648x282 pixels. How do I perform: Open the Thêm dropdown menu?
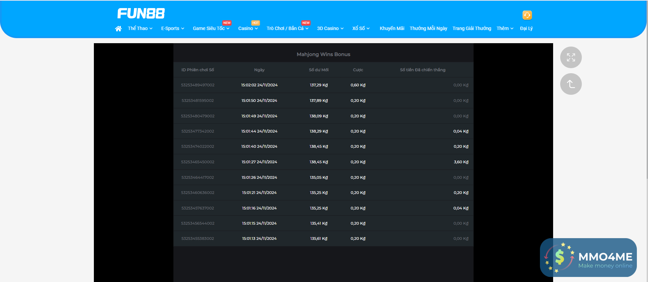(505, 29)
